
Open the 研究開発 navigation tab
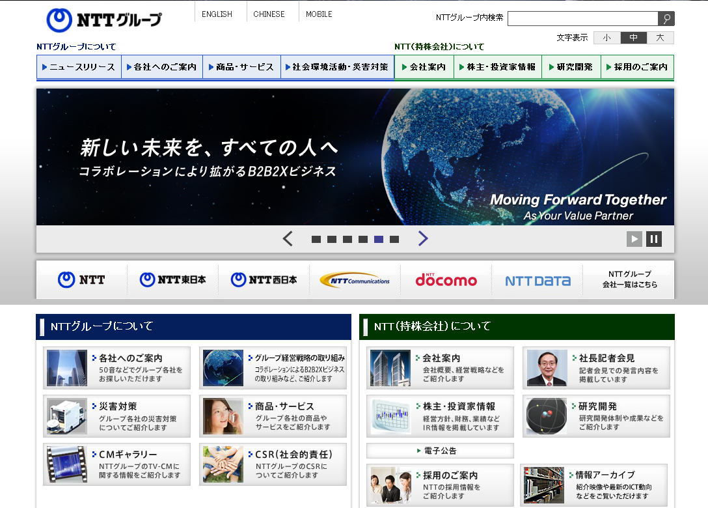(x=571, y=67)
